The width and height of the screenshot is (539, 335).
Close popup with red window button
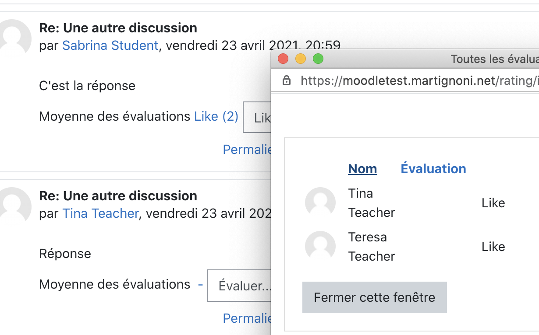[x=283, y=59]
